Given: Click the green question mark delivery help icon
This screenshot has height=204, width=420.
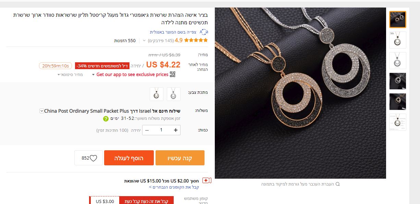Looking at the screenshot, I should coord(106,118).
